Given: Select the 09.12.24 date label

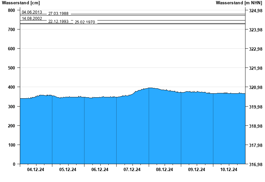Looking at the screenshot, I should [197, 170].
